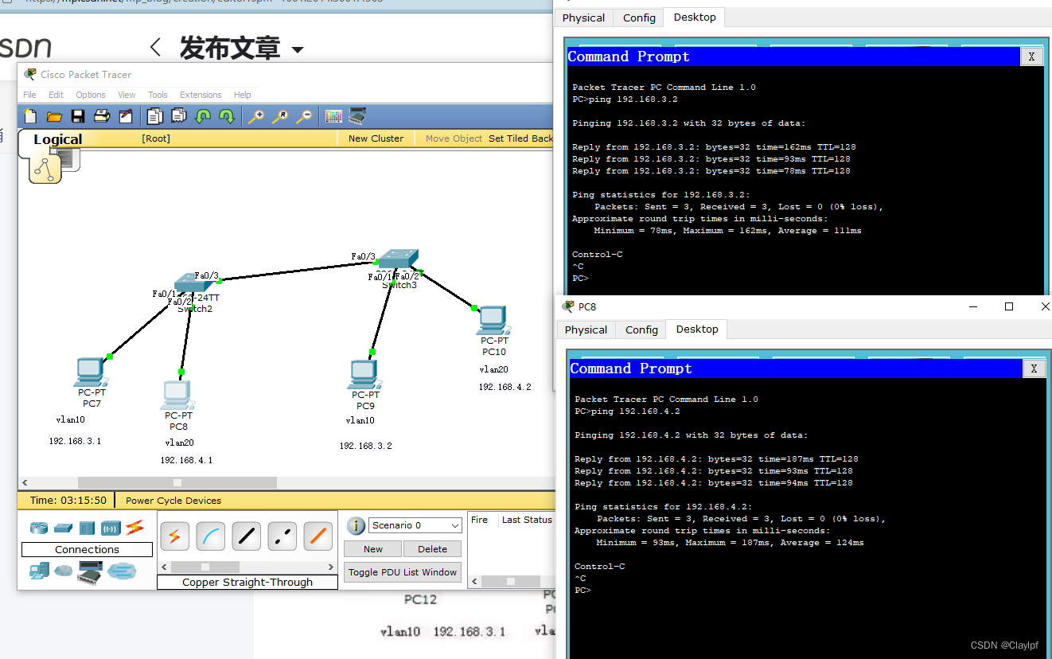Open the Edit menu
1052x659 pixels.
pyautogui.click(x=56, y=95)
